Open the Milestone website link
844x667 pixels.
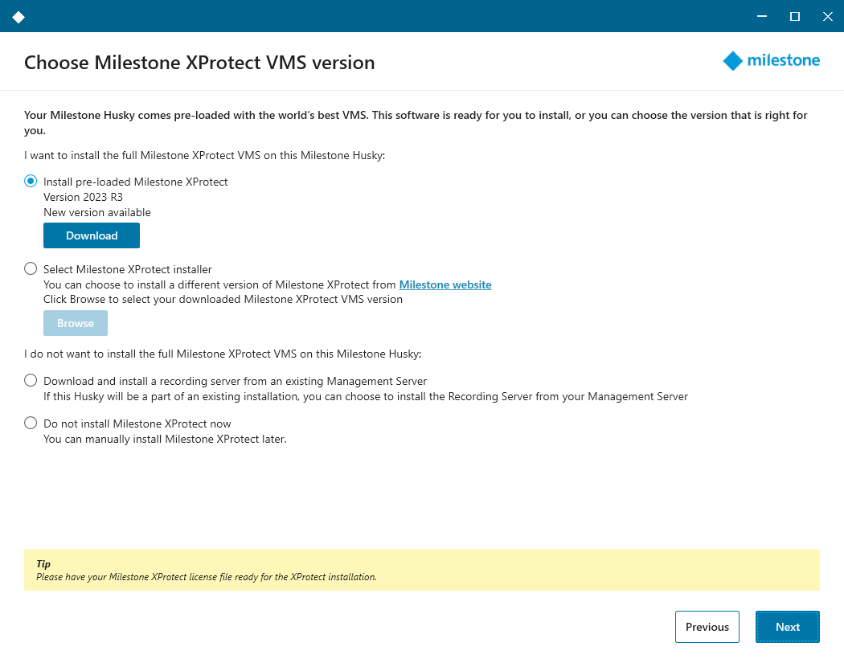[x=445, y=284]
